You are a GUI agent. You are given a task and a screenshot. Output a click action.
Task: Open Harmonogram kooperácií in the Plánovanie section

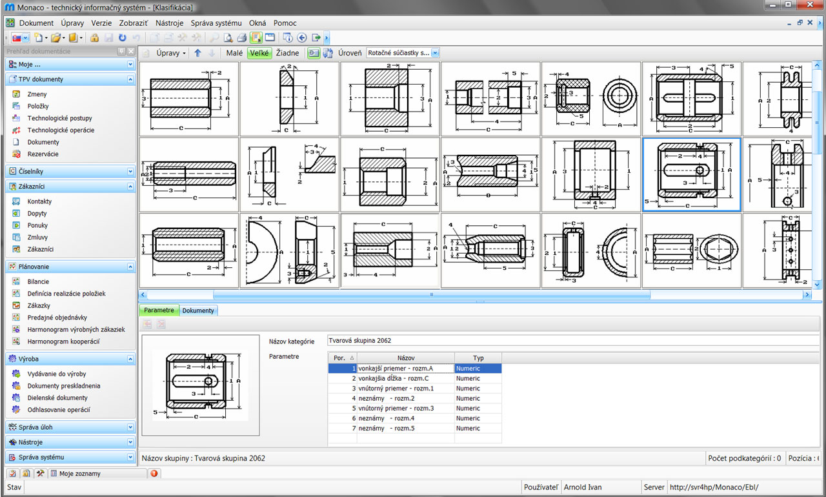63,341
